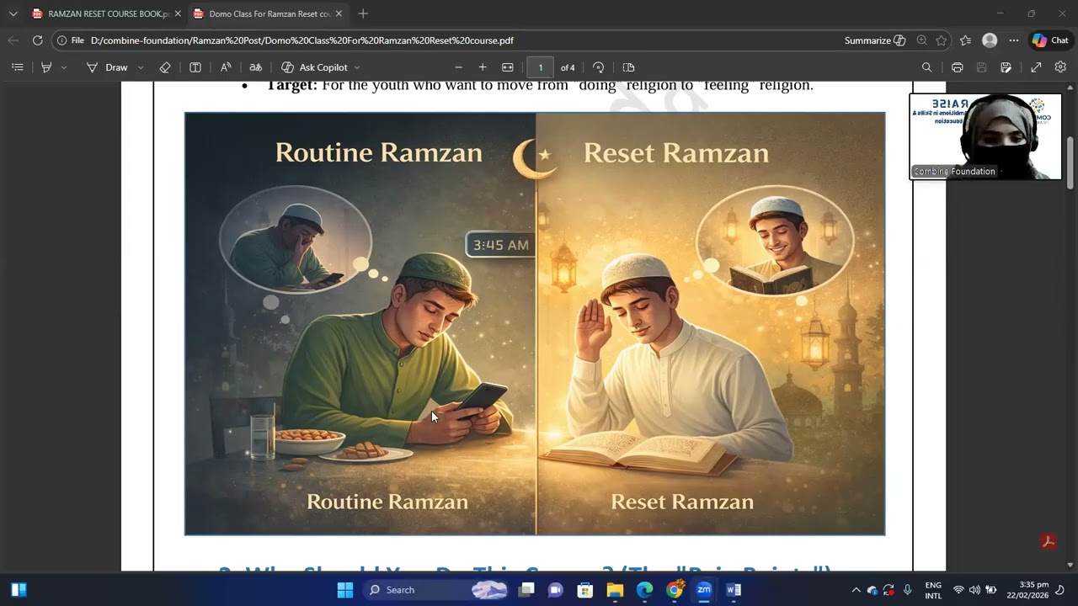Click the browser back button
This screenshot has height=606, width=1078.
tap(13, 40)
